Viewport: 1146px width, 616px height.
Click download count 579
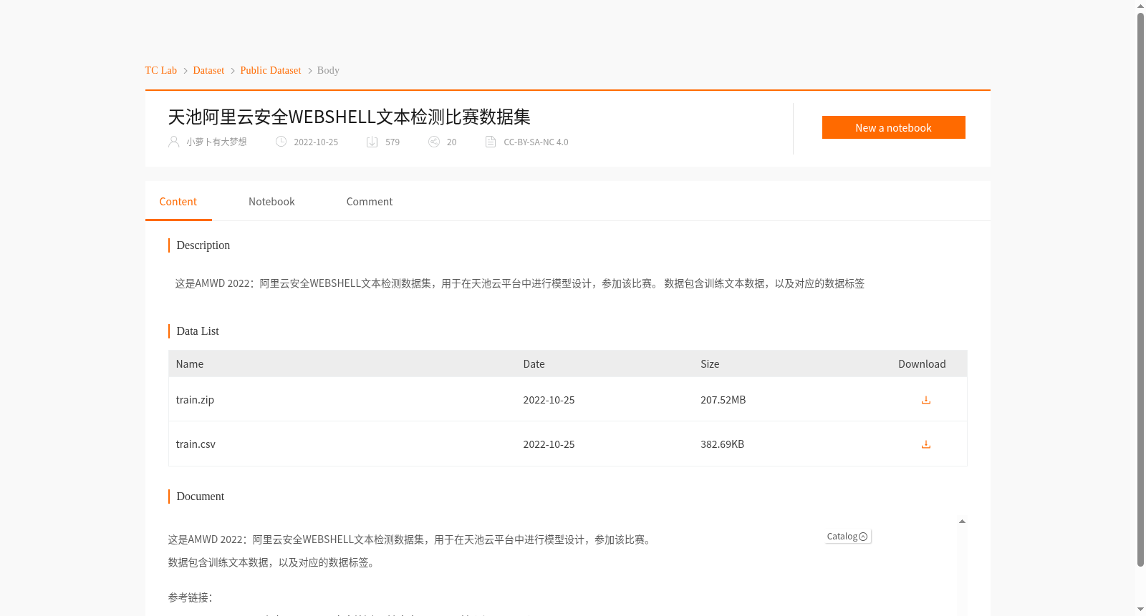(393, 142)
